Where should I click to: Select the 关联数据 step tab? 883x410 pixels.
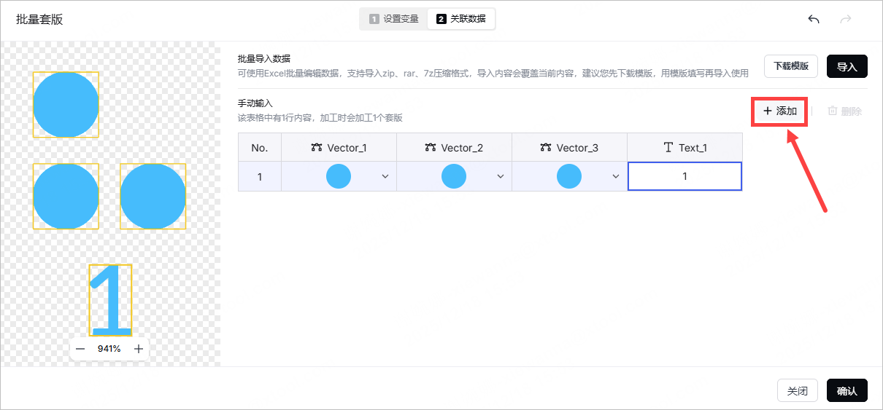(461, 19)
